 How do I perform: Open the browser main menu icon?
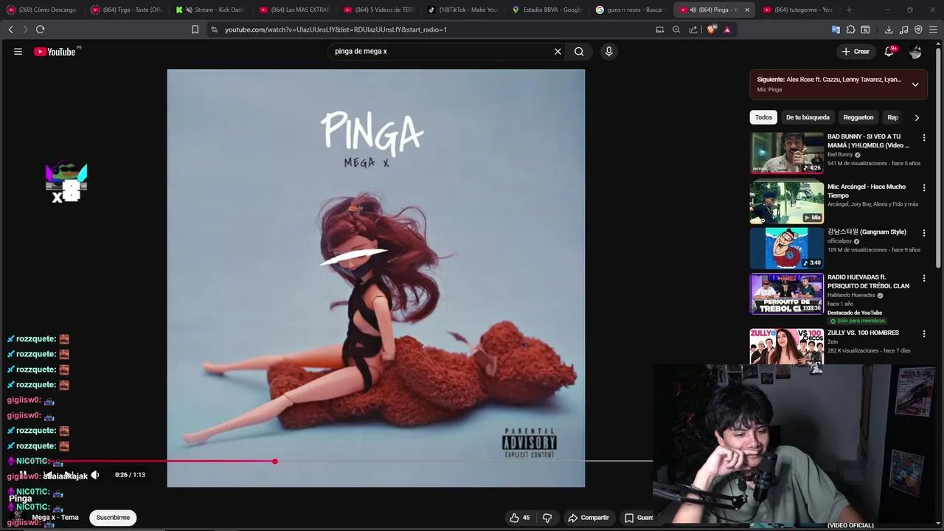[933, 29]
